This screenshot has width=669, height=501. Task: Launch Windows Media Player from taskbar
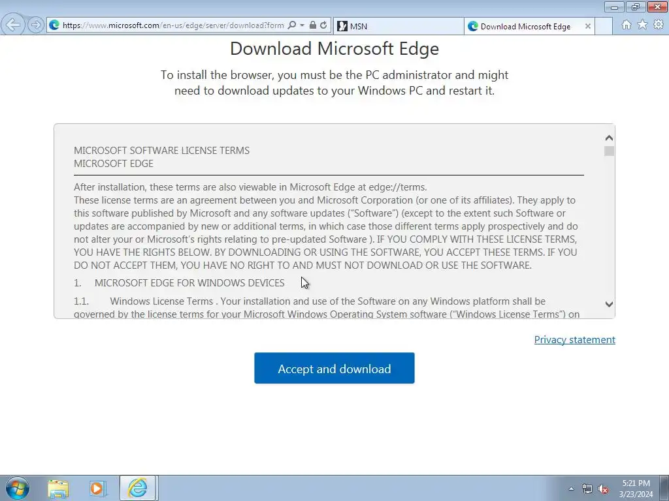tap(97, 489)
